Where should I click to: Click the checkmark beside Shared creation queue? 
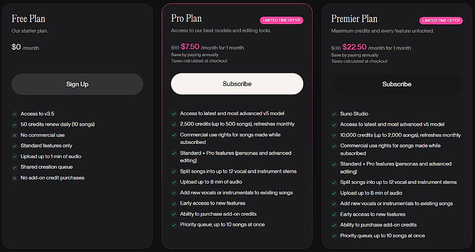point(15,167)
